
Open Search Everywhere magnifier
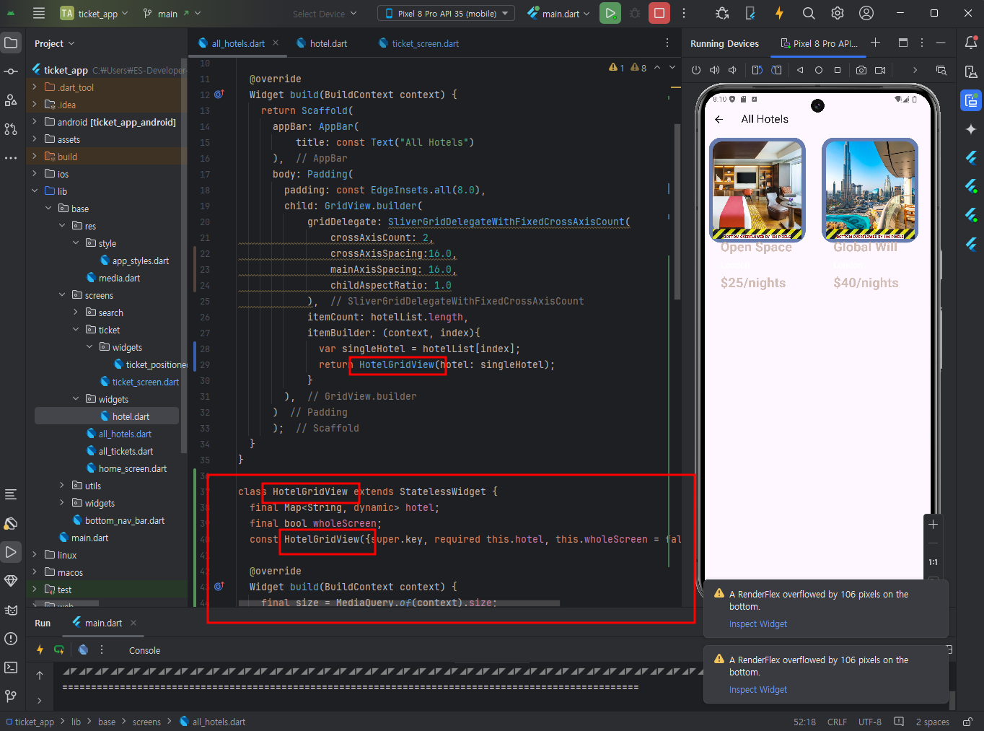809,13
